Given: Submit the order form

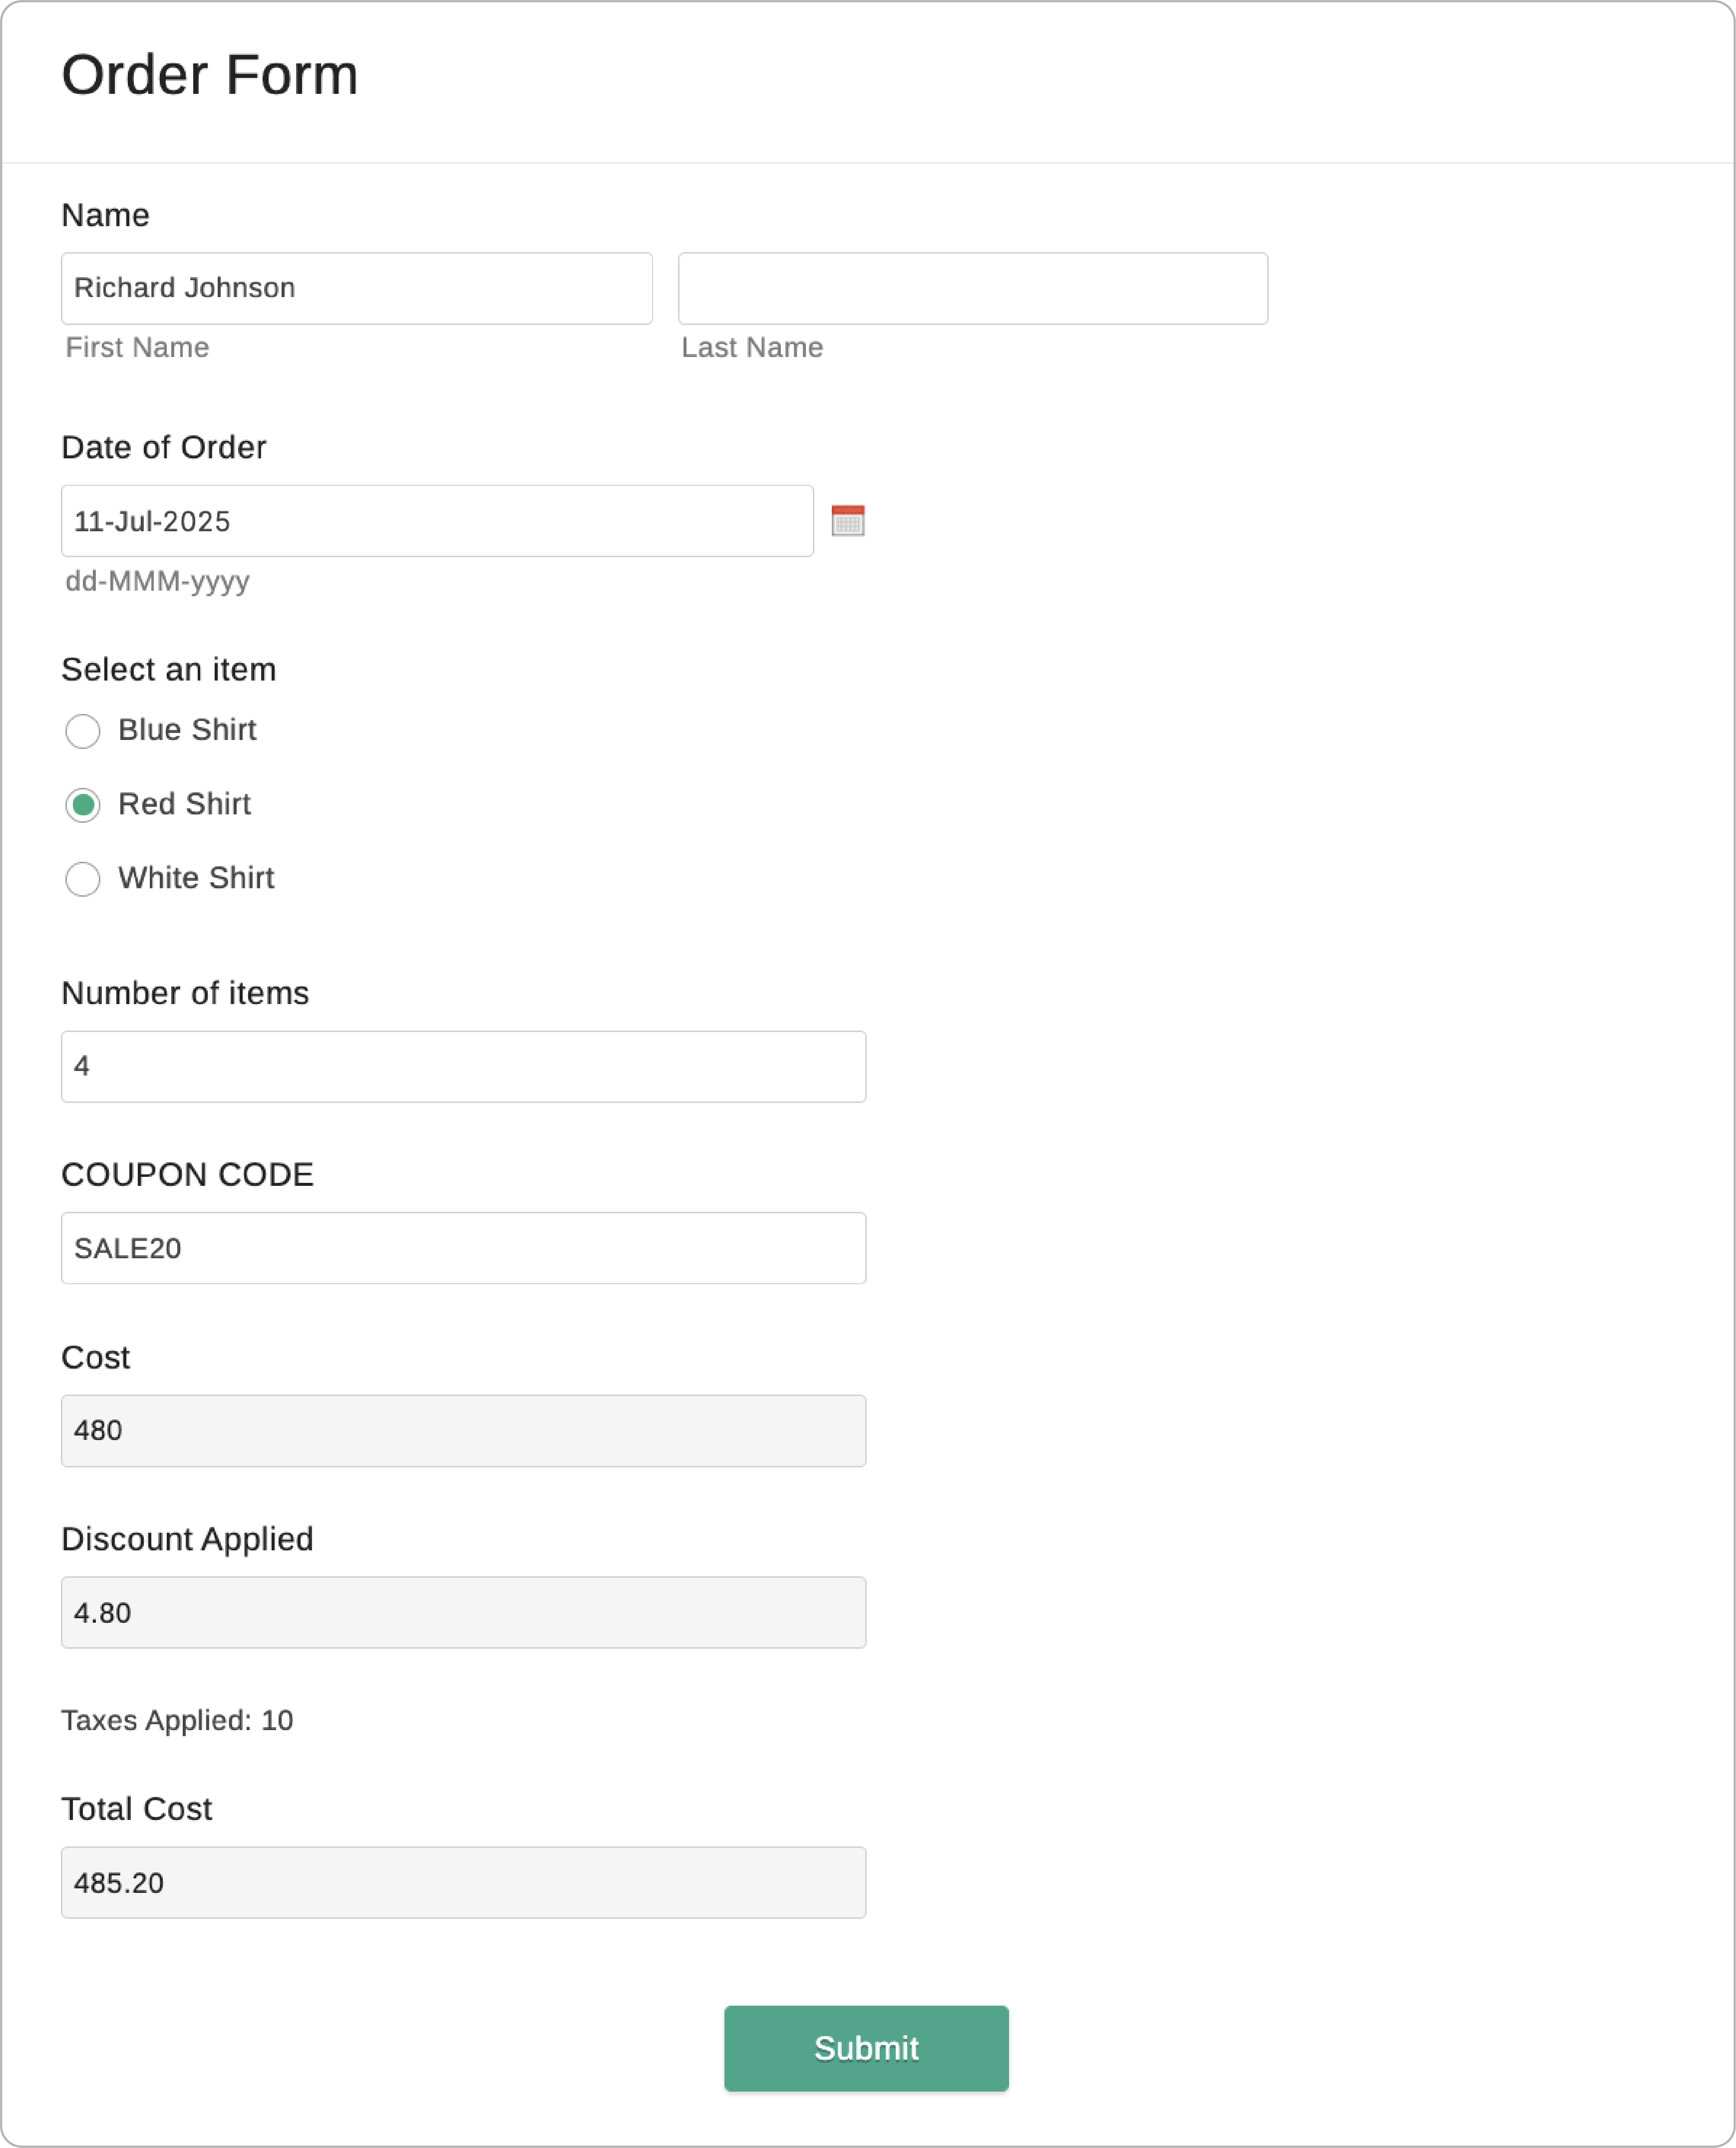Looking at the screenshot, I should pyautogui.click(x=866, y=2048).
